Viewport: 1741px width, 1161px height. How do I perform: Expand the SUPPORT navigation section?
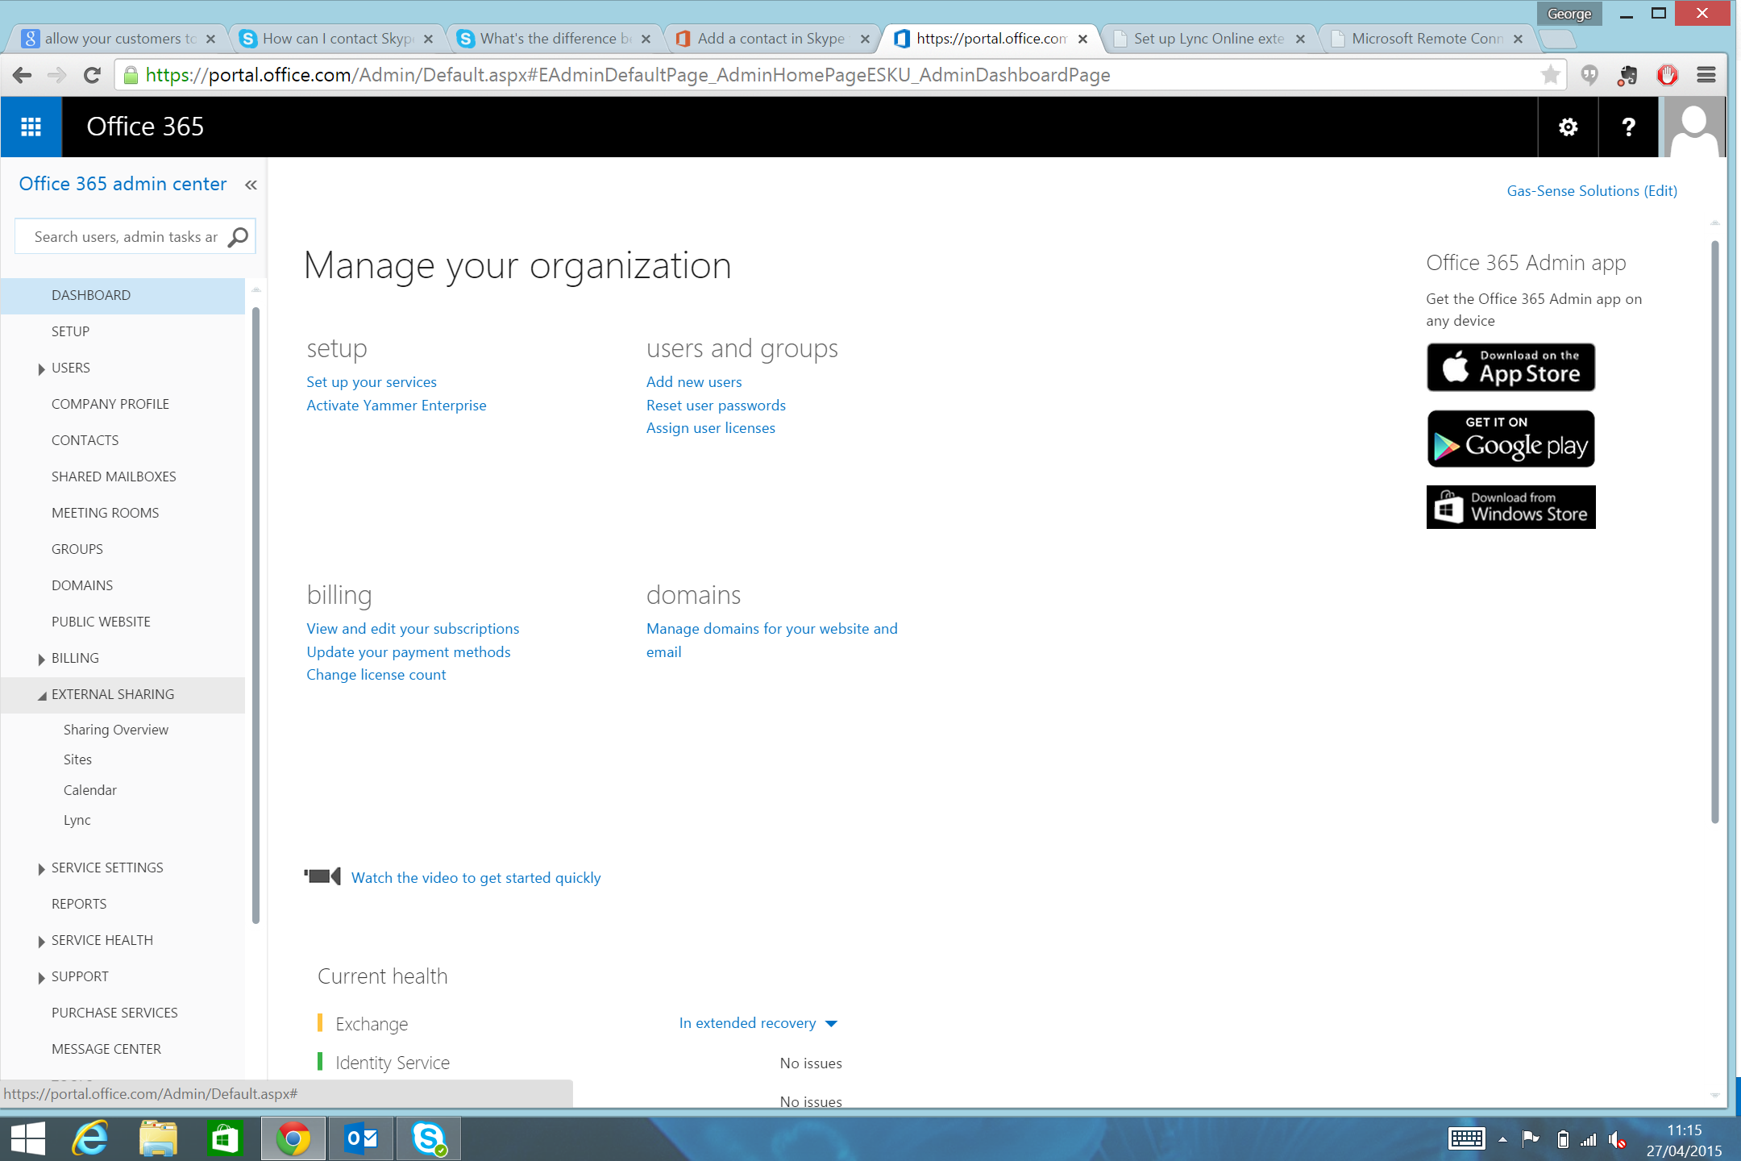click(x=41, y=977)
